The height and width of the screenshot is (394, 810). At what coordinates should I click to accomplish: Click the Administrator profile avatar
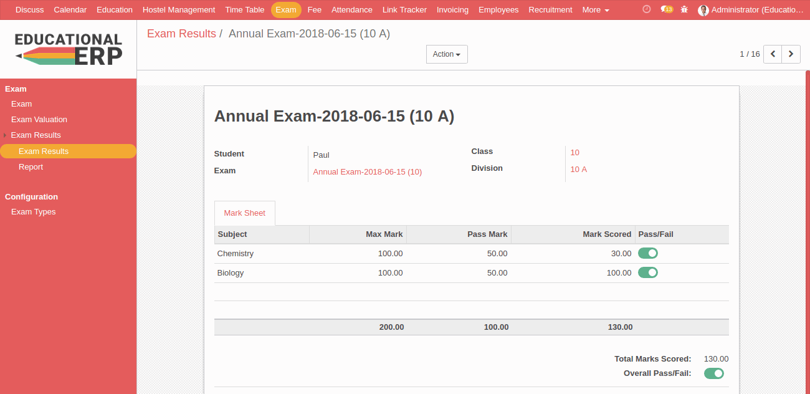click(x=703, y=10)
